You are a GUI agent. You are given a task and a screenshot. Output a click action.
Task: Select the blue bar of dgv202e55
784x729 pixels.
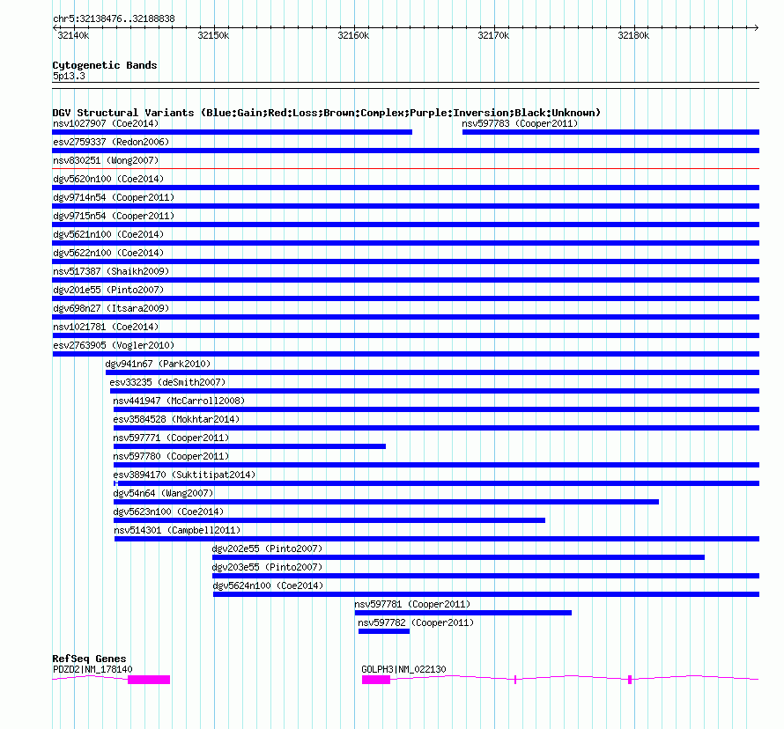point(458,557)
